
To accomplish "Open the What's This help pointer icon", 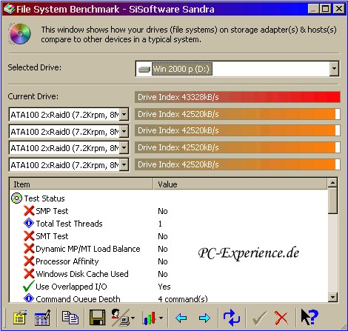I will point(309,318).
